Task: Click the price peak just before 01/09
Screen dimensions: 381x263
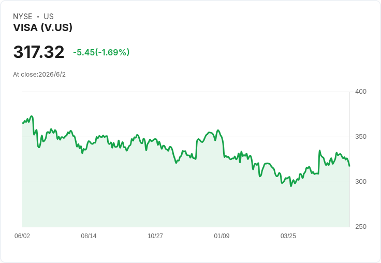Action: pos(218,130)
